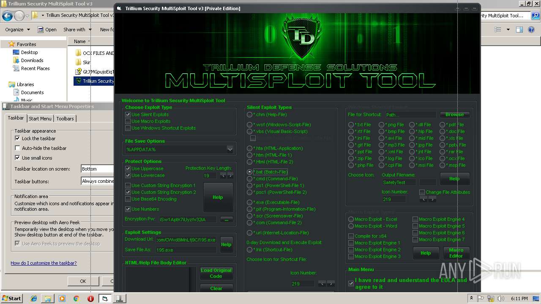This screenshot has width=541, height=304.
Task: Click the Browse button for shortcut file
Action: pyautogui.click(x=454, y=114)
